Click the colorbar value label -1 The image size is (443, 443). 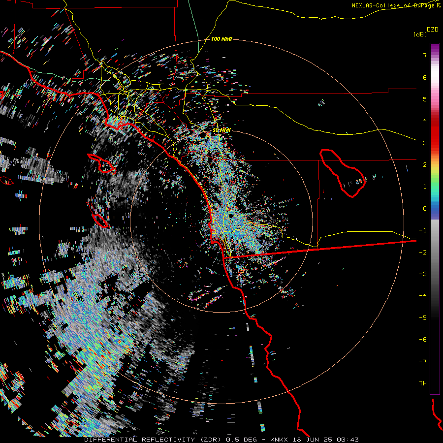pos(423,230)
